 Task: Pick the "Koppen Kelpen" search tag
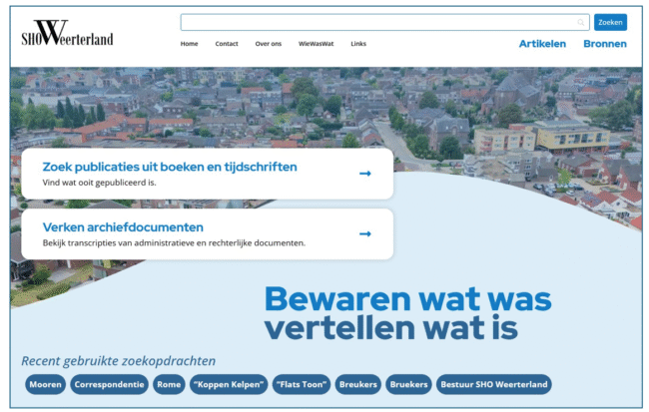[229, 384]
